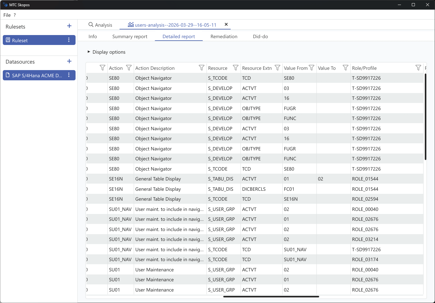
Task: Open the Ruleset item three-dot menu
Action: [x=69, y=40]
